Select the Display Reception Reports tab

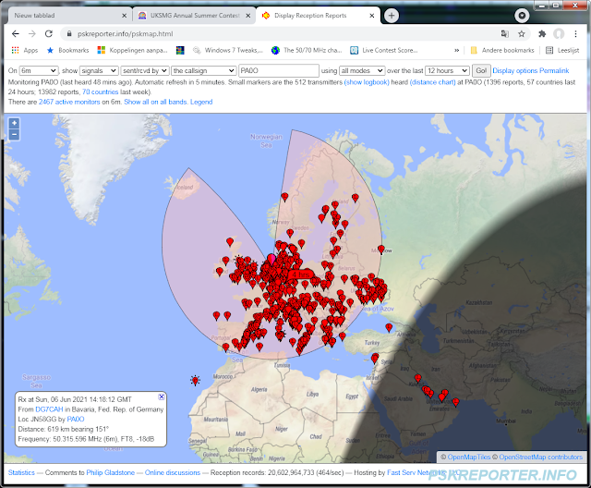pos(318,16)
